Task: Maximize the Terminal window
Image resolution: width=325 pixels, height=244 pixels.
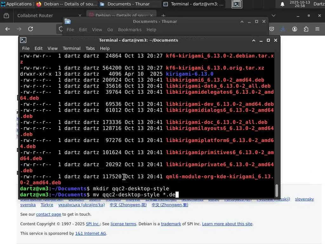Action: point(268,40)
